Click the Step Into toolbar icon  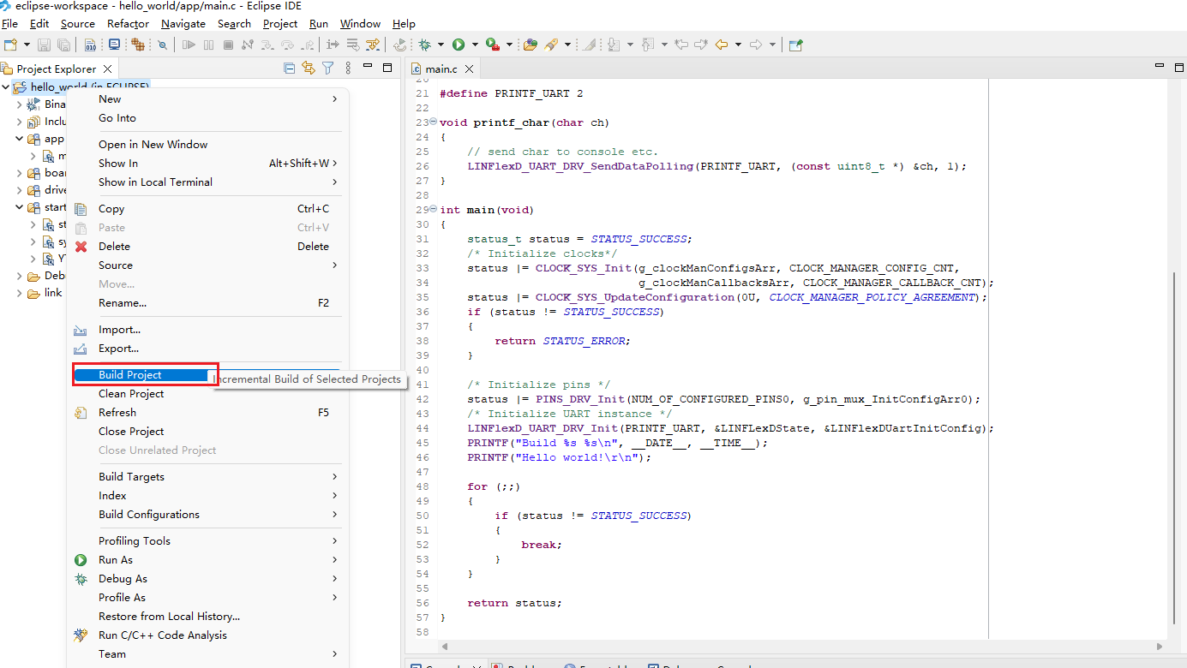tap(267, 45)
